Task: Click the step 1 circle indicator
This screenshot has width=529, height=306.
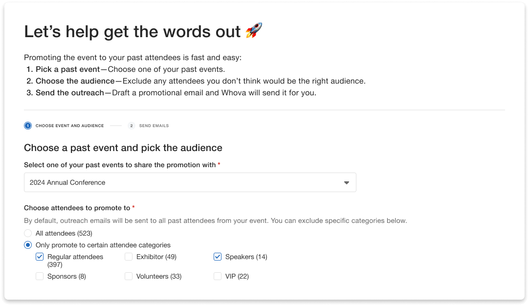Action: pyautogui.click(x=28, y=126)
